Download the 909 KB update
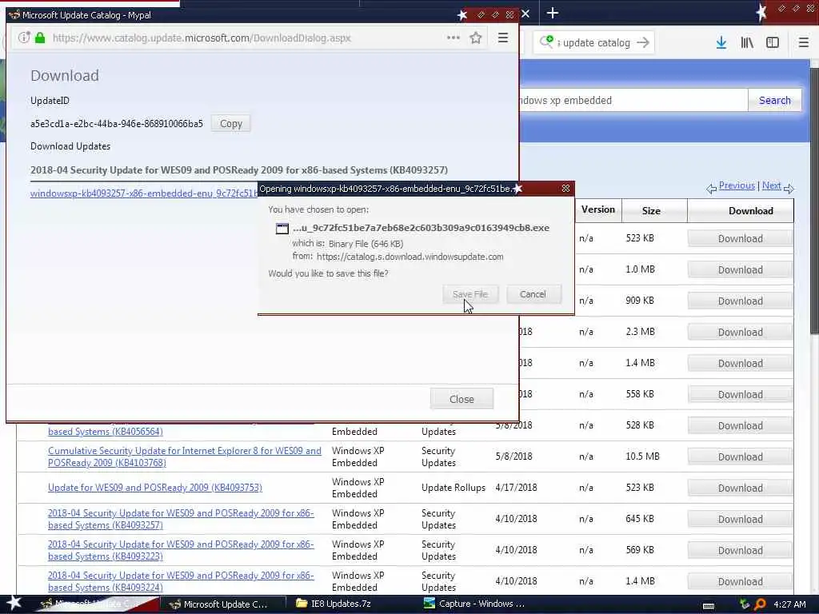The width and height of the screenshot is (819, 614). 740,301
